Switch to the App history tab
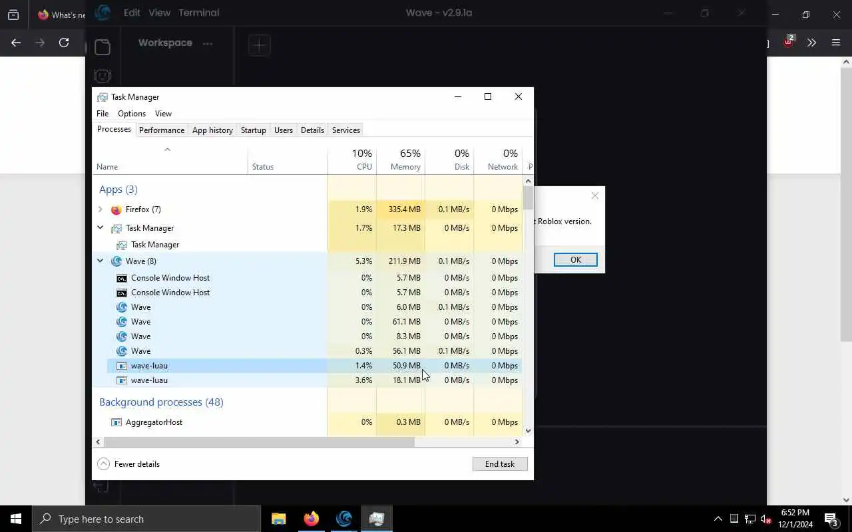 (x=212, y=130)
